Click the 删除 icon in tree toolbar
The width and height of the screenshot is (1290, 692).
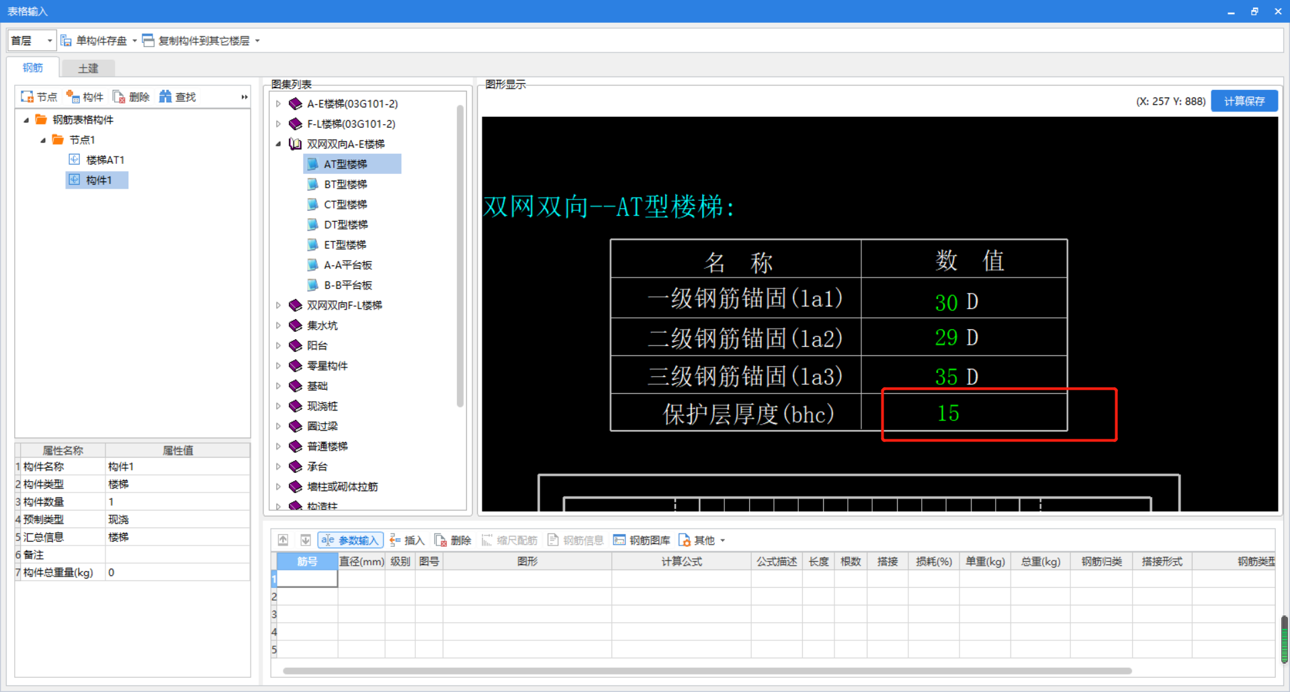coord(119,97)
